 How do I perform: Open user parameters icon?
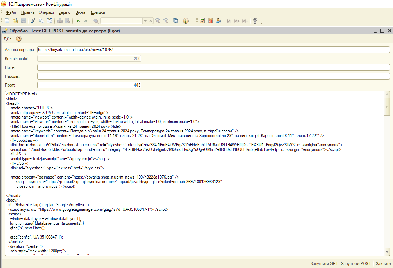coord(219,21)
